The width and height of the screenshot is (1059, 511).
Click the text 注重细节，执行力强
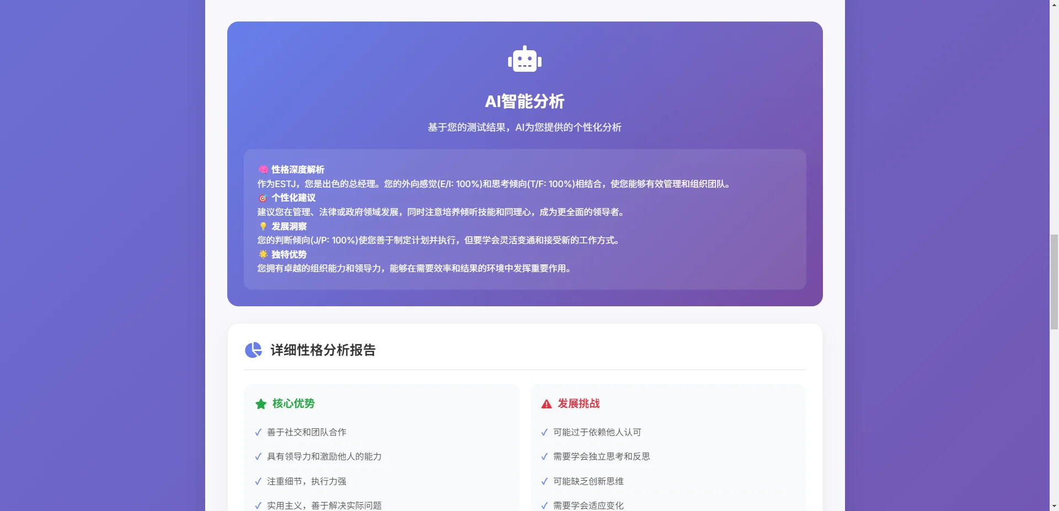pyautogui.click(x=307, y=481)
